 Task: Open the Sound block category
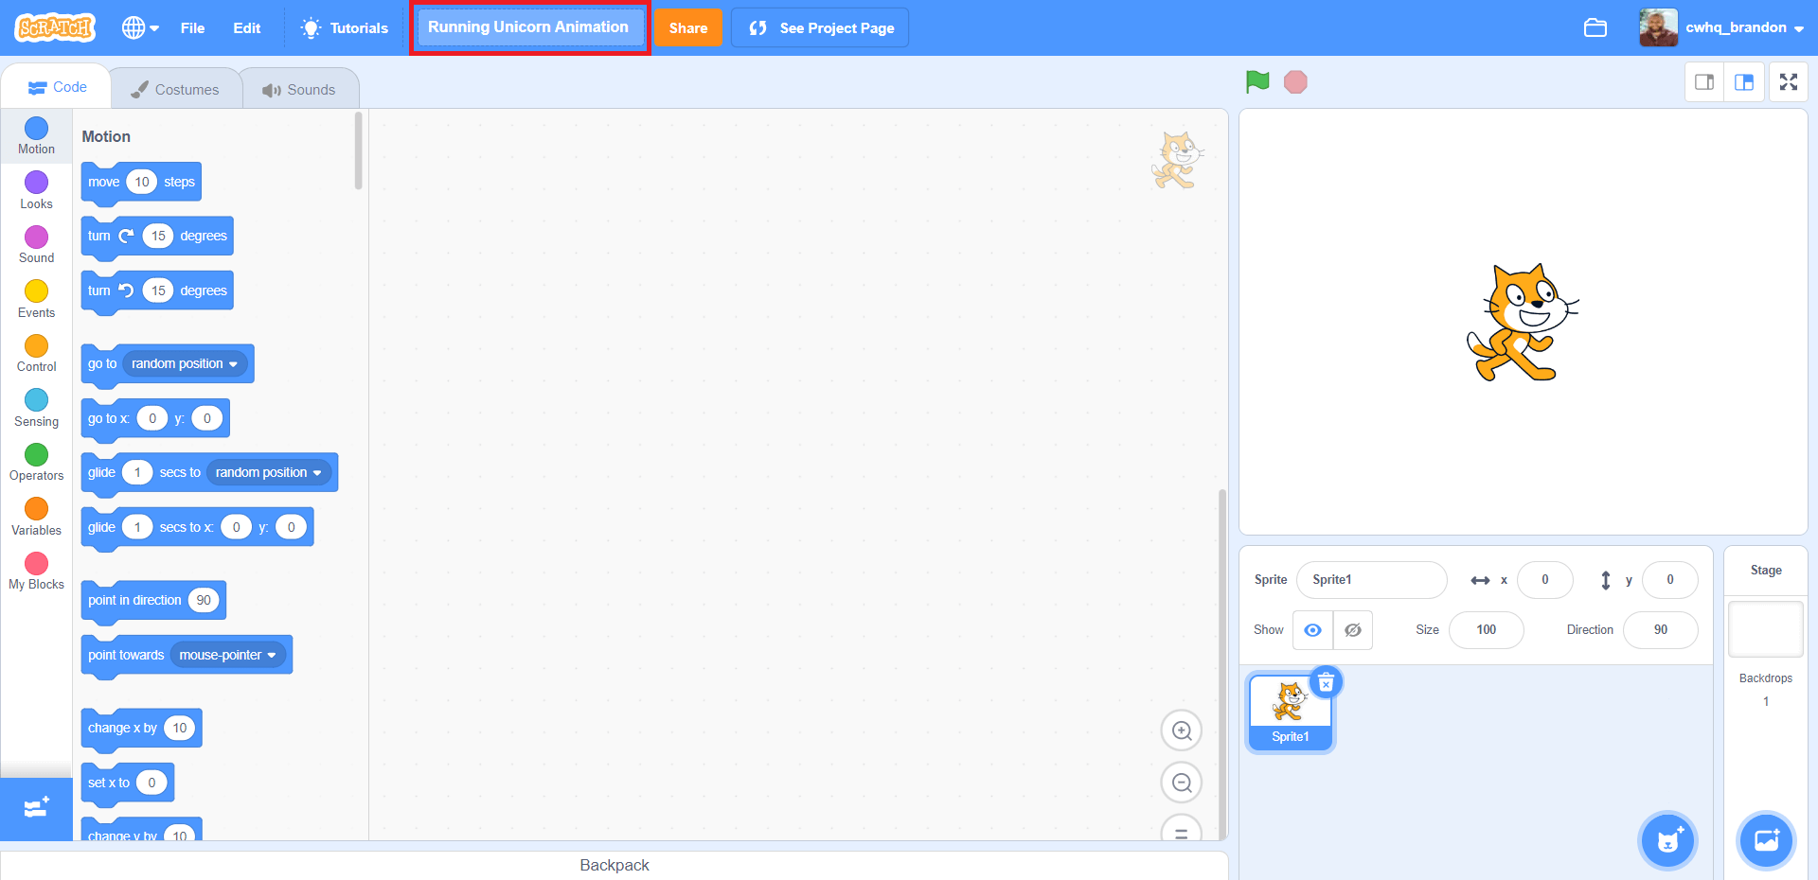pyautogui.click(x=36, y=243)
